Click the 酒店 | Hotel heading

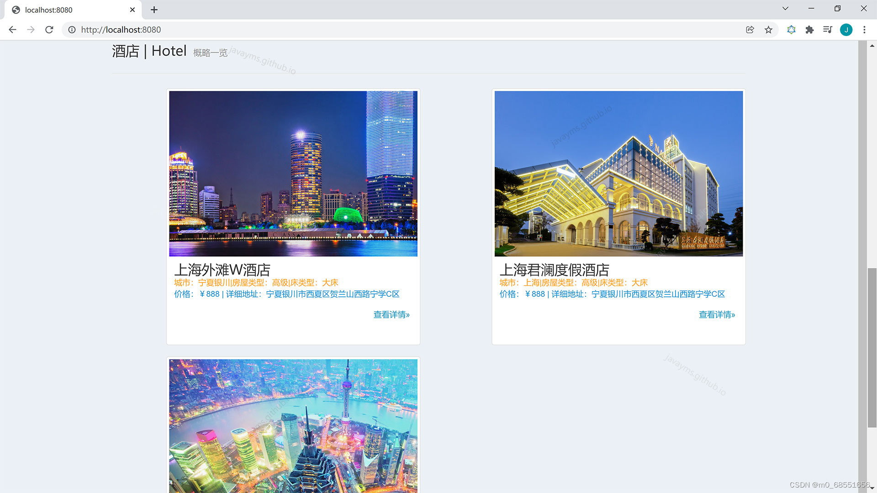coord(149,51)
